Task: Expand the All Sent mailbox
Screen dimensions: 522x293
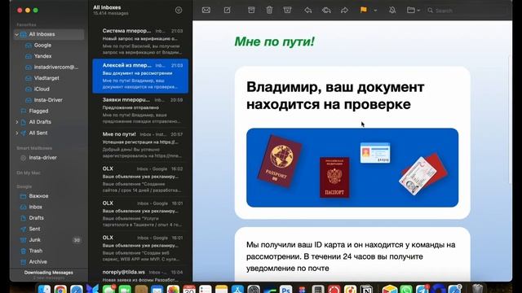Action: [x=16, y=133]
